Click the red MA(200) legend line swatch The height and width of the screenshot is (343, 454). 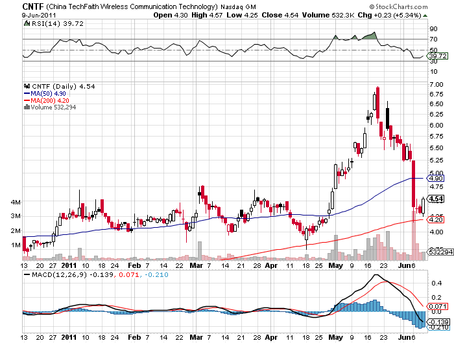click(27, 100)
